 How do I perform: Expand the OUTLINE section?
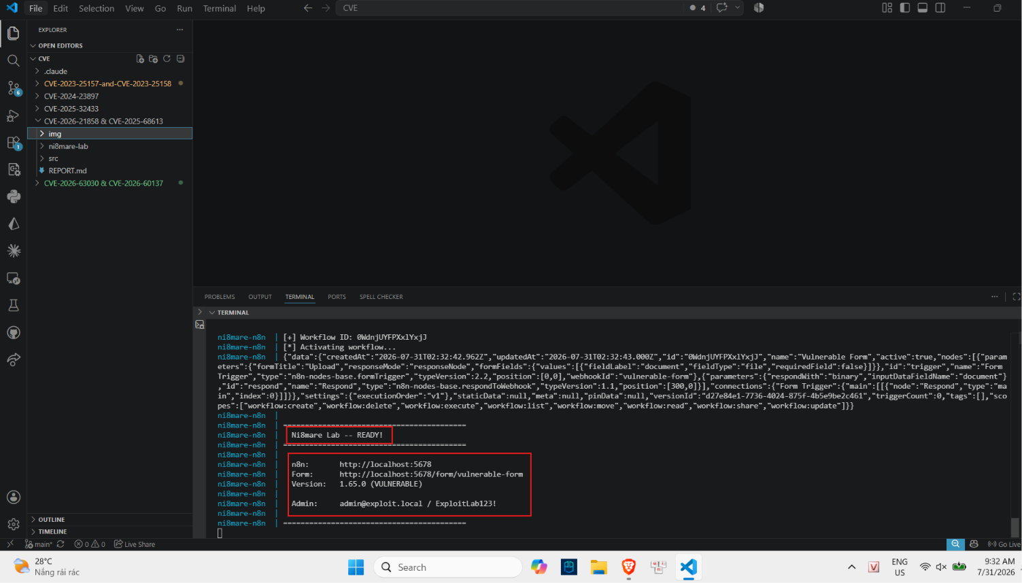click(x=110, y=519)
